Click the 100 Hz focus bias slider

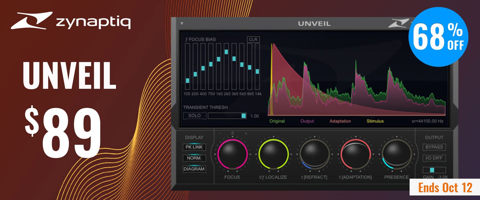click(187, 81)
